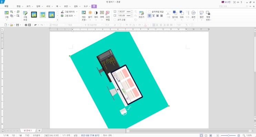
Task: Edit the height field showing 145.49 mm
Action: [124, 15]
